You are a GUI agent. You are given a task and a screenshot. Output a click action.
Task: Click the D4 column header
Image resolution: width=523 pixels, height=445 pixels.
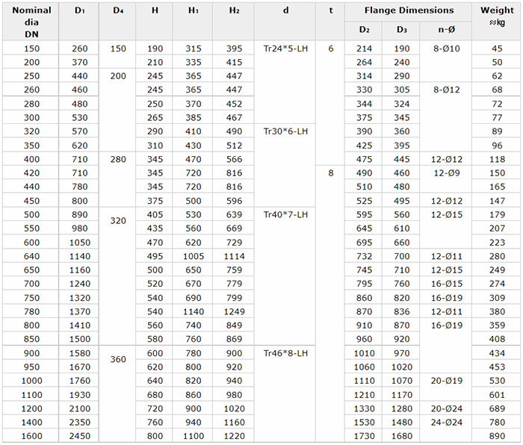pyautogui.click(x=118, y=10)
